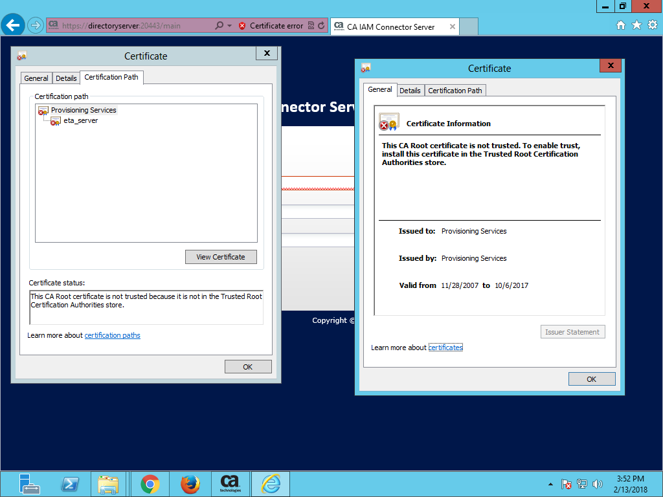Click the untrusted Certificate Information icon
The width and height of the screenshot is (663, 497).
pyautogui.click(x=389, y=122)
